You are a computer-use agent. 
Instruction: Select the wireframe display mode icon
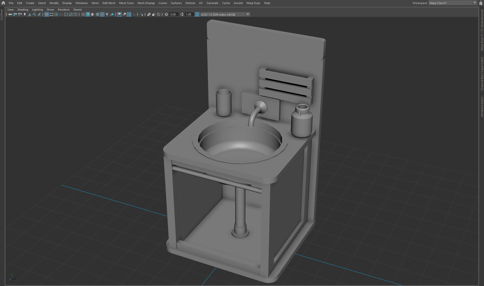click(83, 14)
